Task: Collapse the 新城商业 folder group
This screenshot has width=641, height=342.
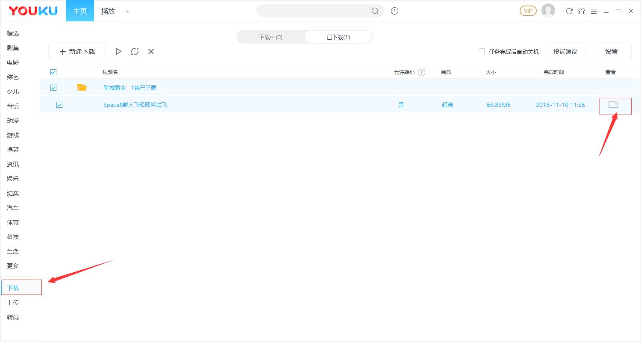Action: click(82, 88)
